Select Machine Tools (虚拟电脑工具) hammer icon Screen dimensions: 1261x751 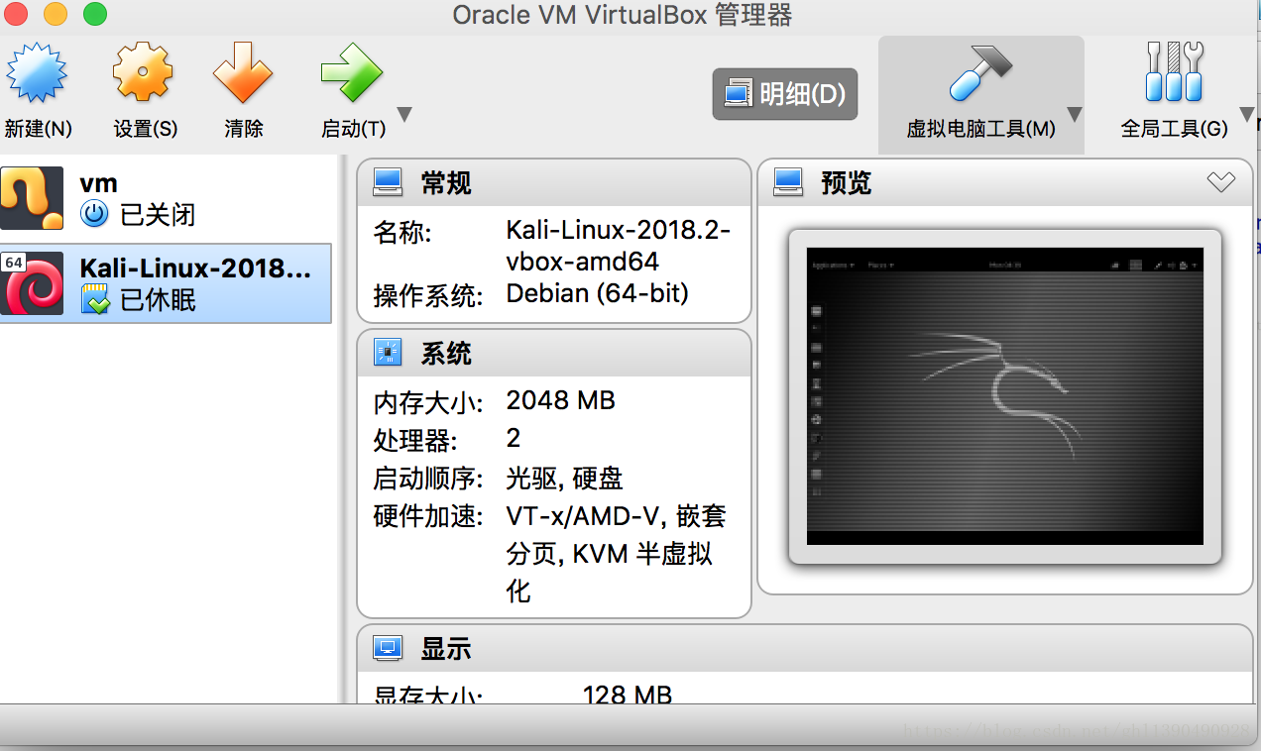979,73
